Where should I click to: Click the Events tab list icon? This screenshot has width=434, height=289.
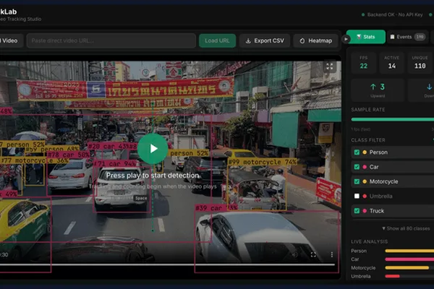(392, 37)
